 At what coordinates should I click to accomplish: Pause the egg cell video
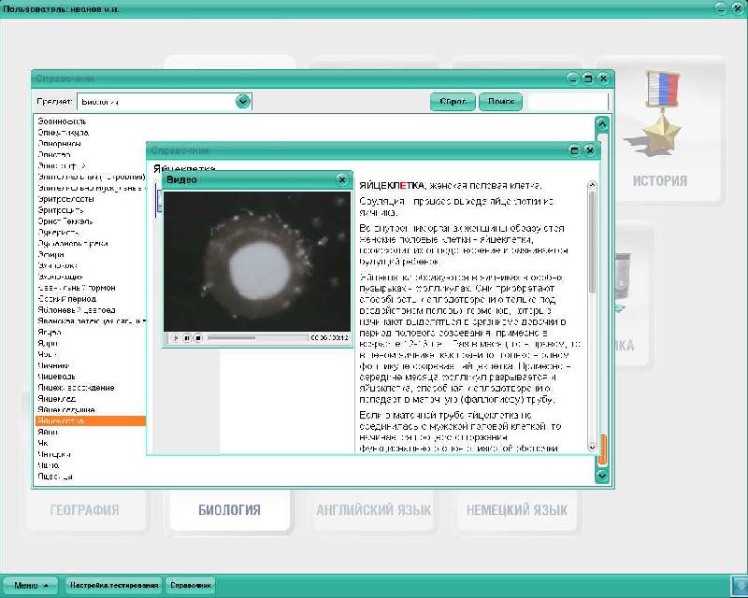coord(187,338)
